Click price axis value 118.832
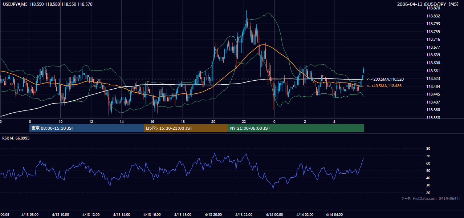Screen dimensions: 464x218 tap(433, 16)
